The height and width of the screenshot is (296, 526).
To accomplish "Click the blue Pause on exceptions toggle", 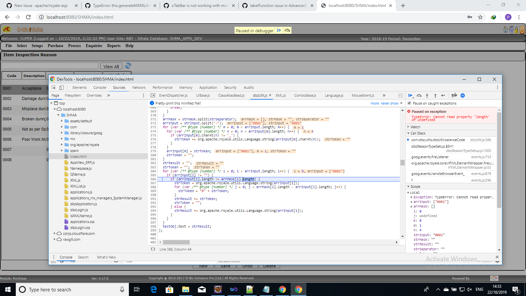I will point(463,95).
